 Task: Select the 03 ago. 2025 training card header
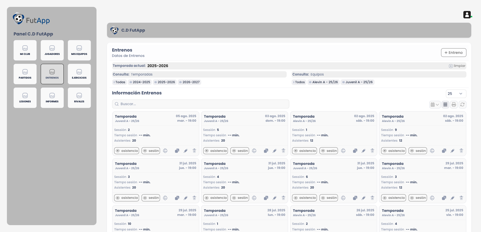[244, 118]
